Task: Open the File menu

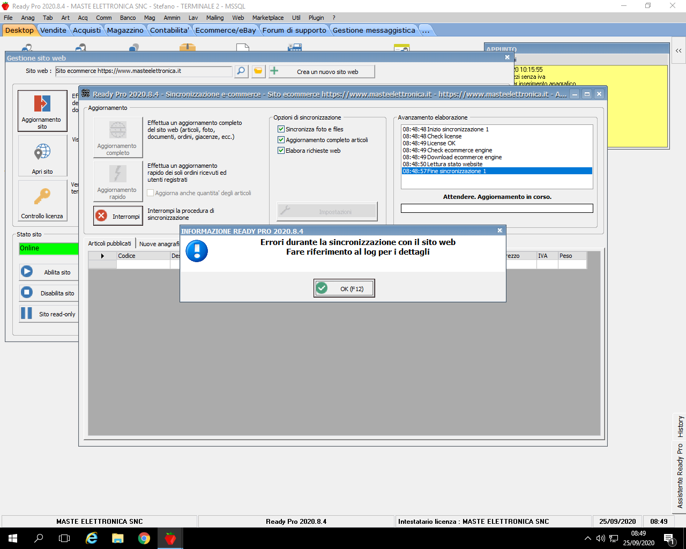Action: (x=8, y=18)
